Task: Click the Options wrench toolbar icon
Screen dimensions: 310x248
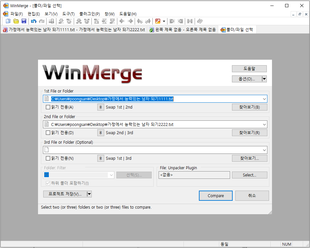Action: click(158, 21)
